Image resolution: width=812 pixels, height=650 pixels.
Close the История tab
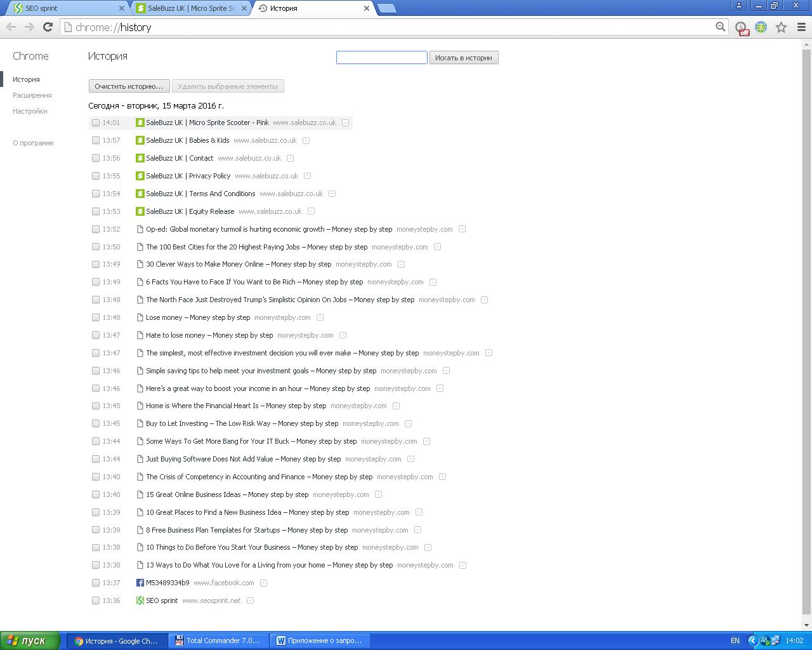[366, 8]
